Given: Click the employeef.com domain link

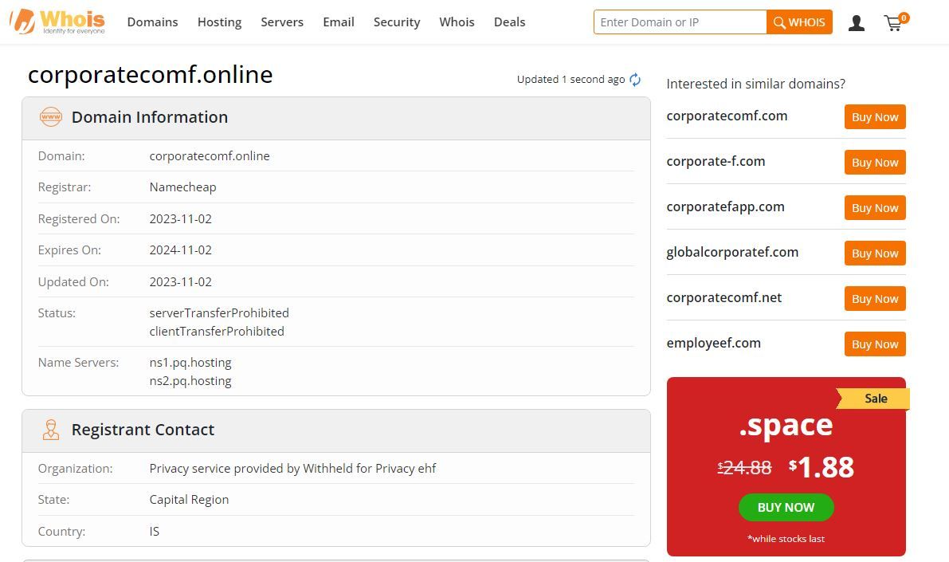Looking at the screenshot, I should (713, 343).
